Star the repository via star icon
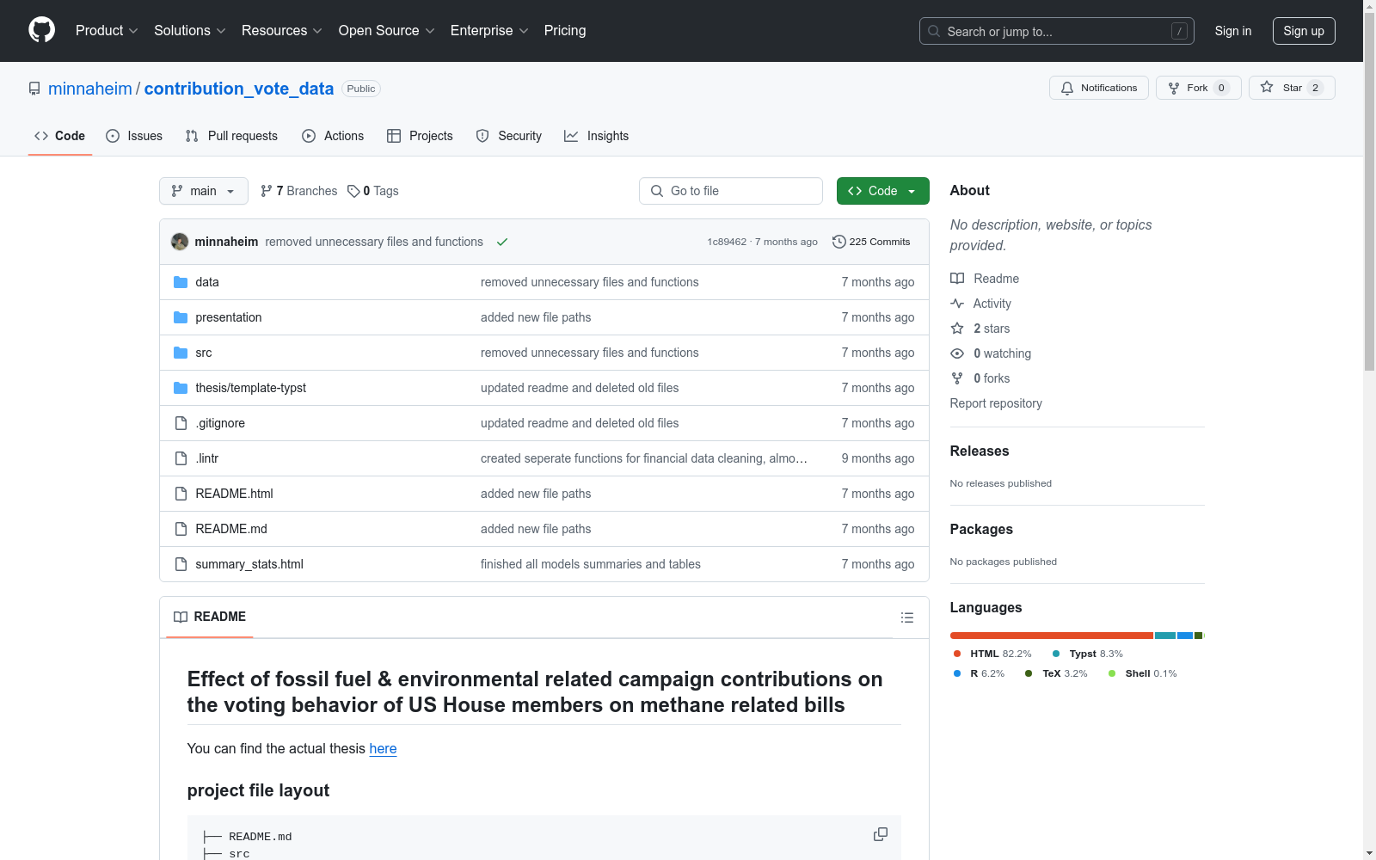 click(x=1267, y=87)
